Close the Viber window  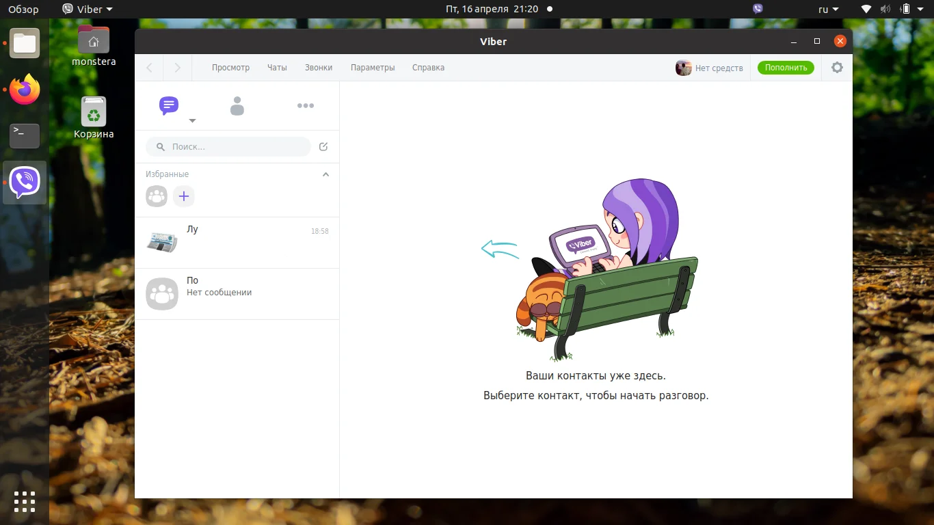click(840, 42)
